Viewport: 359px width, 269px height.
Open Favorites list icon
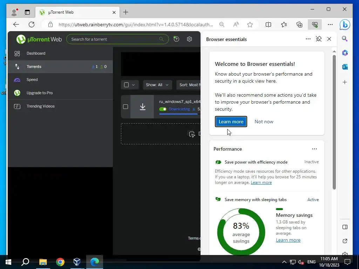click(284, 25)
